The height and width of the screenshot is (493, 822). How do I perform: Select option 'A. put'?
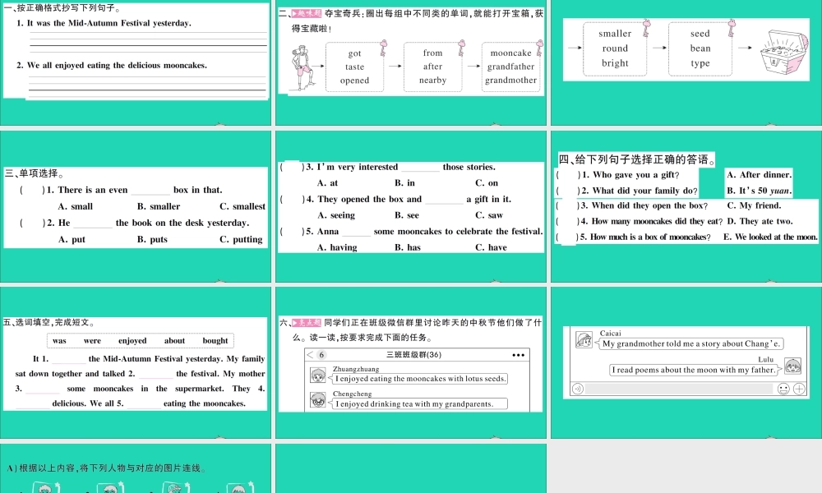(x=72, y=239)
